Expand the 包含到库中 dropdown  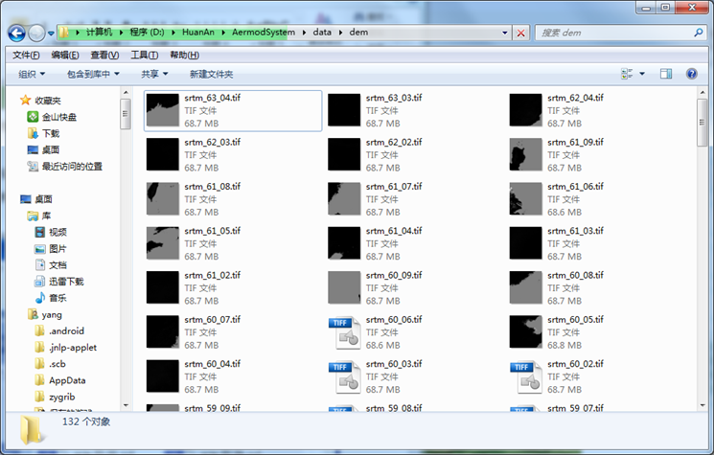click(93, 74)
